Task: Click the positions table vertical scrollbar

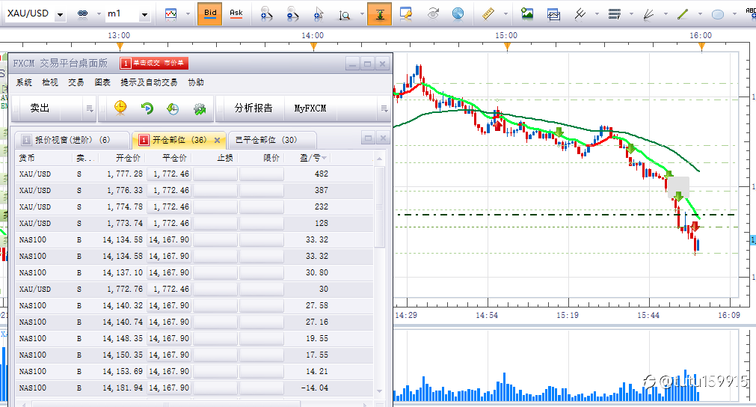Action: [380, 209]
